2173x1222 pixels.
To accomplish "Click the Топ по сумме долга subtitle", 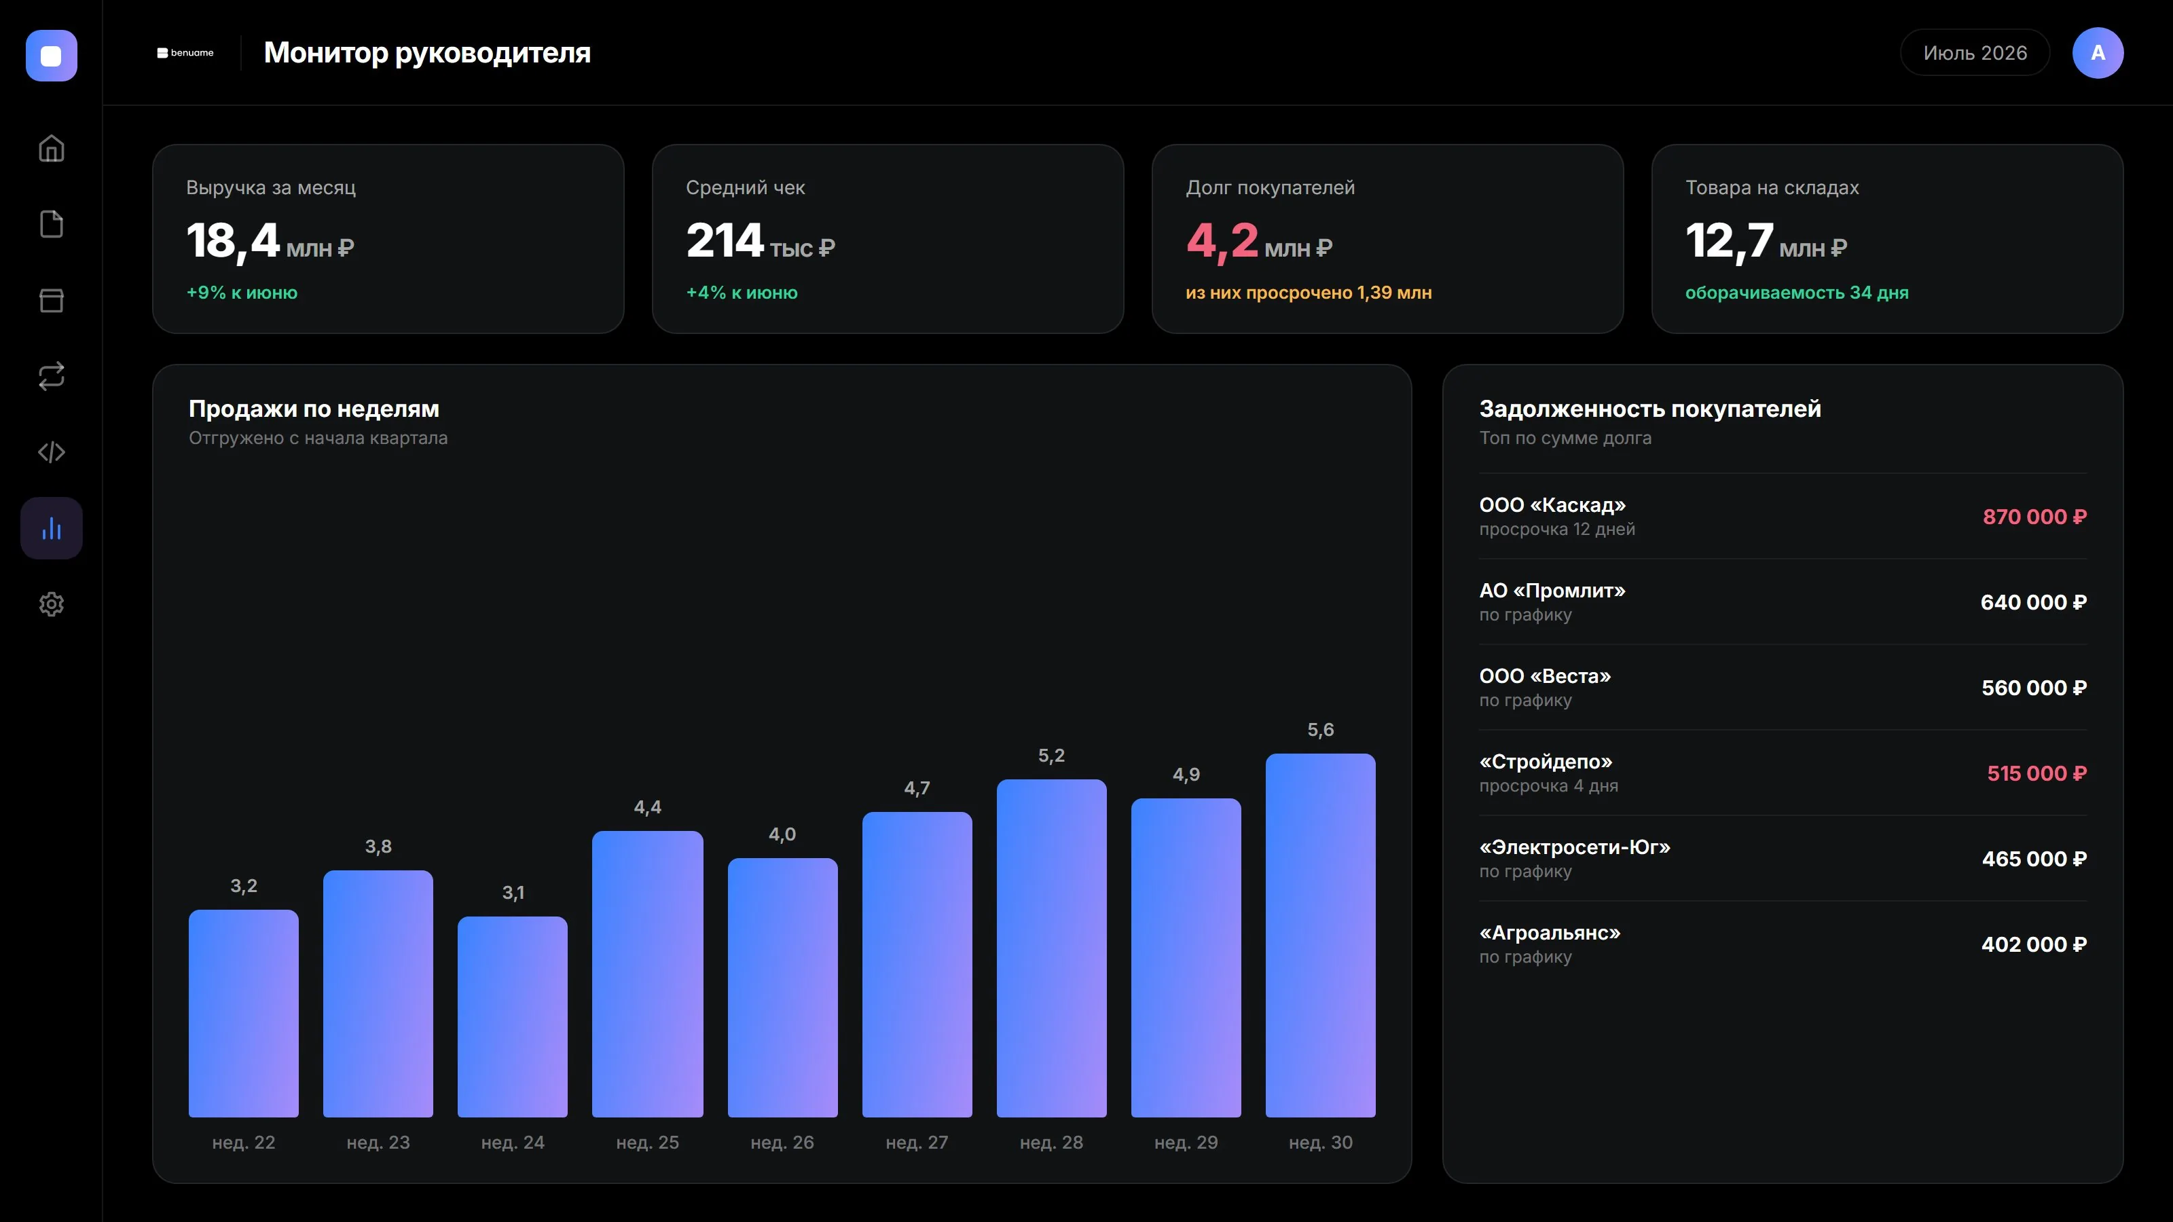I will [x=1566, y=439].
